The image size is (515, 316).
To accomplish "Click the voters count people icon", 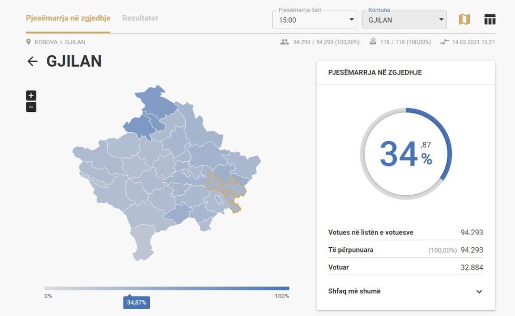I will tap(285, 42).
